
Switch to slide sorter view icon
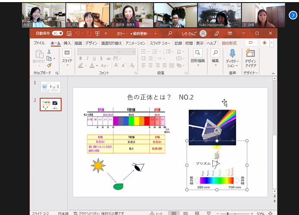[186, 213]
